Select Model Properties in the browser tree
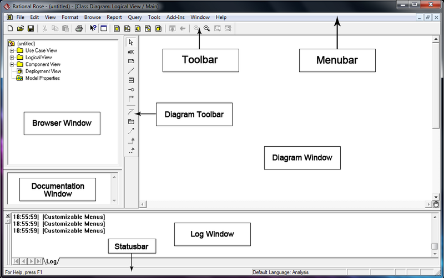Screen dimensions: 444x278 click(42, 78)
